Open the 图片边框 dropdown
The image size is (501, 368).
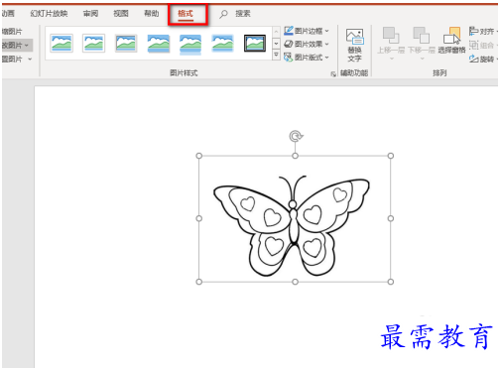pos(307,31)
